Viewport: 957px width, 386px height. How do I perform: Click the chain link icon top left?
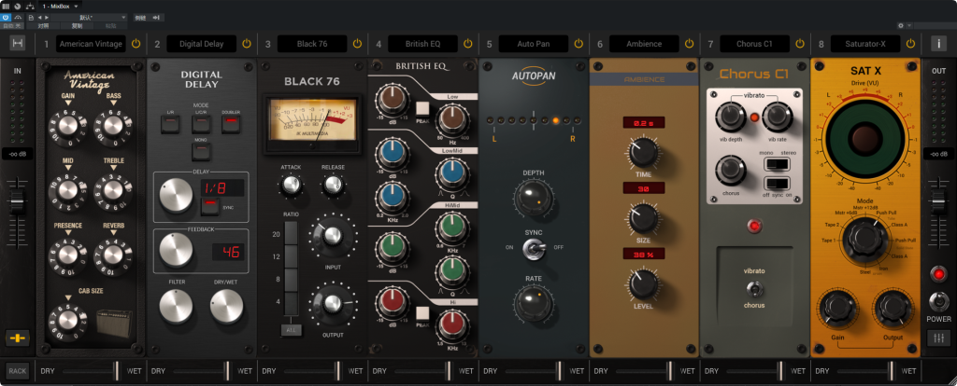click(17, 44)
